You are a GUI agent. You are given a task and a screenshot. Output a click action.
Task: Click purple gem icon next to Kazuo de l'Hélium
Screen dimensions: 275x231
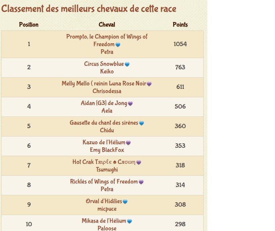click(128, 143)
